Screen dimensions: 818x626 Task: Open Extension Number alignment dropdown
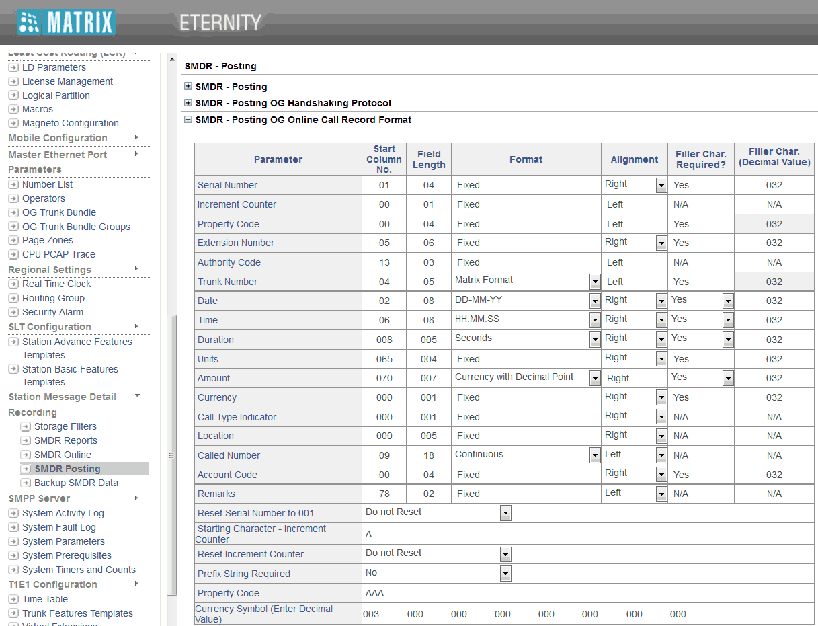[661, 243]
